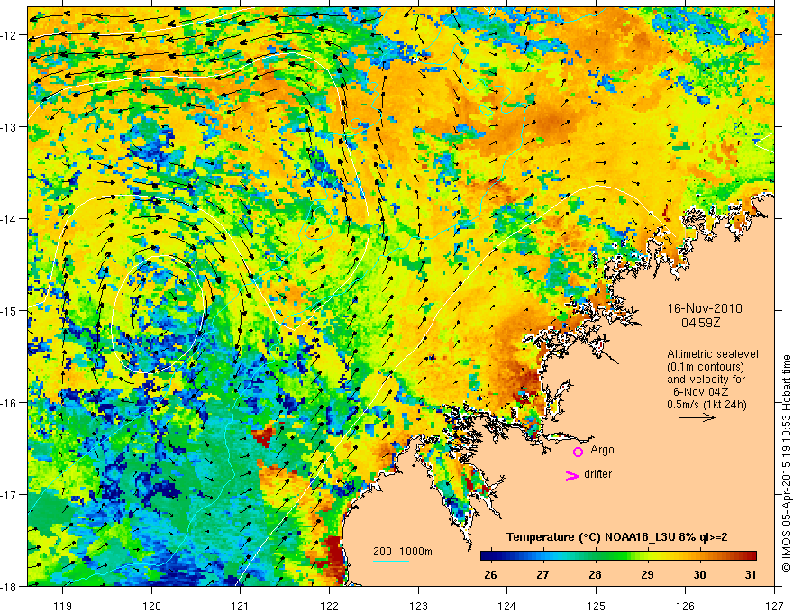This screenshot has height=613, width=793.
Task: Click latitude axis label -16
Action: (x=10, y=403)
